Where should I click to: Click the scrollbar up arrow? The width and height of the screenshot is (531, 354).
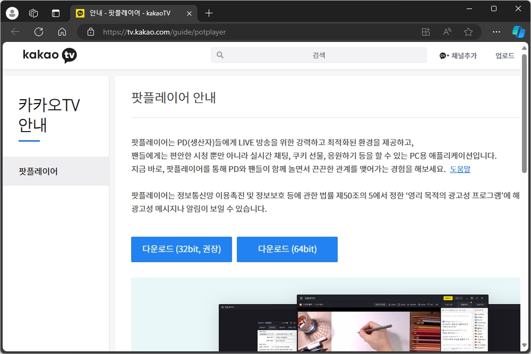pyautogui.click(x=524, y=48)
